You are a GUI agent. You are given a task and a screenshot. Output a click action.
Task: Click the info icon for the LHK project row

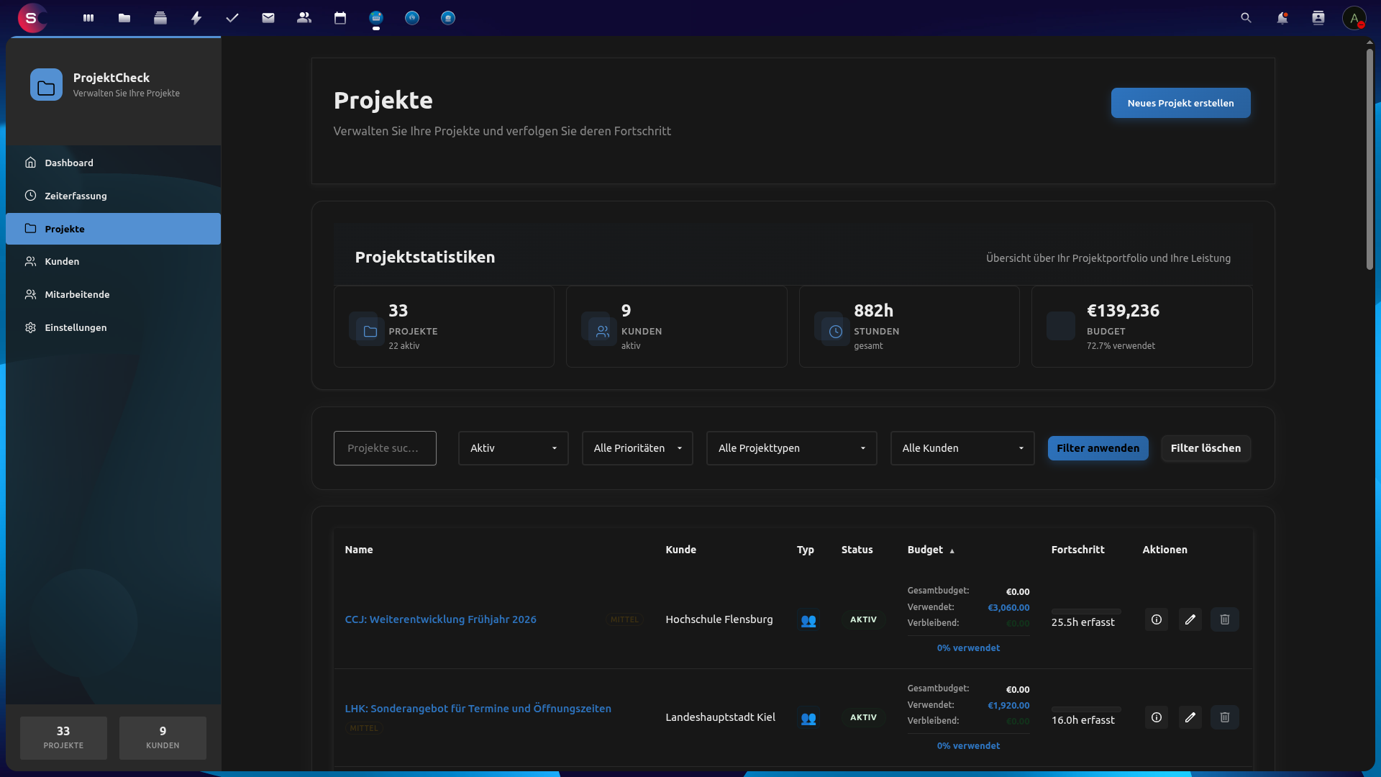click(1156, 717)
